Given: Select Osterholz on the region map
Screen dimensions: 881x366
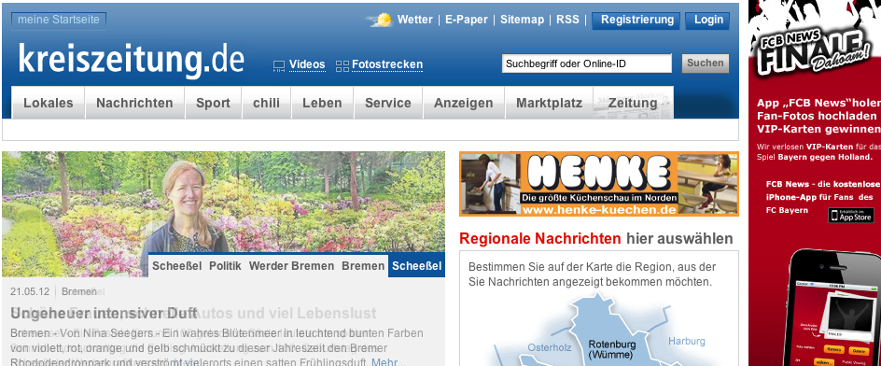Looking at the screenshot, I should 549,348.
